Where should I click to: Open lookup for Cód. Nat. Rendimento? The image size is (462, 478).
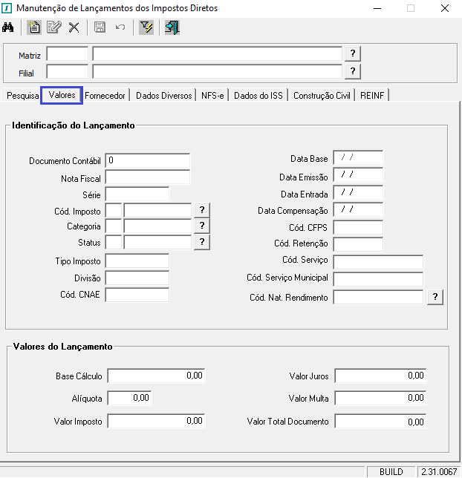tap(436, 297)
